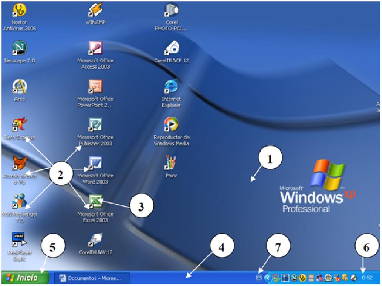Click the Ares tray icon
The height and width of the screenshot is (286, 382).
pos(328,278)
